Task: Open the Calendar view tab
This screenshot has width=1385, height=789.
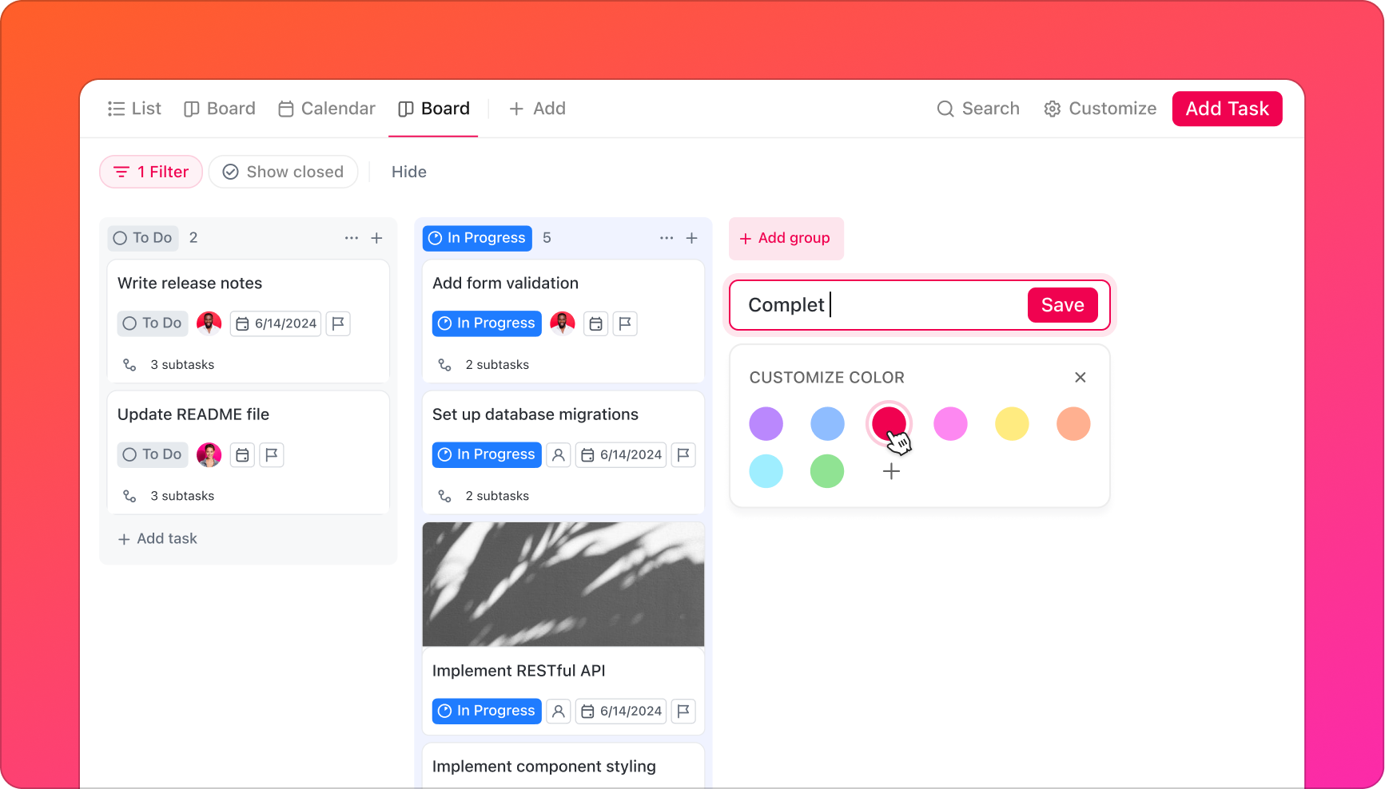Action: point(326,109)
